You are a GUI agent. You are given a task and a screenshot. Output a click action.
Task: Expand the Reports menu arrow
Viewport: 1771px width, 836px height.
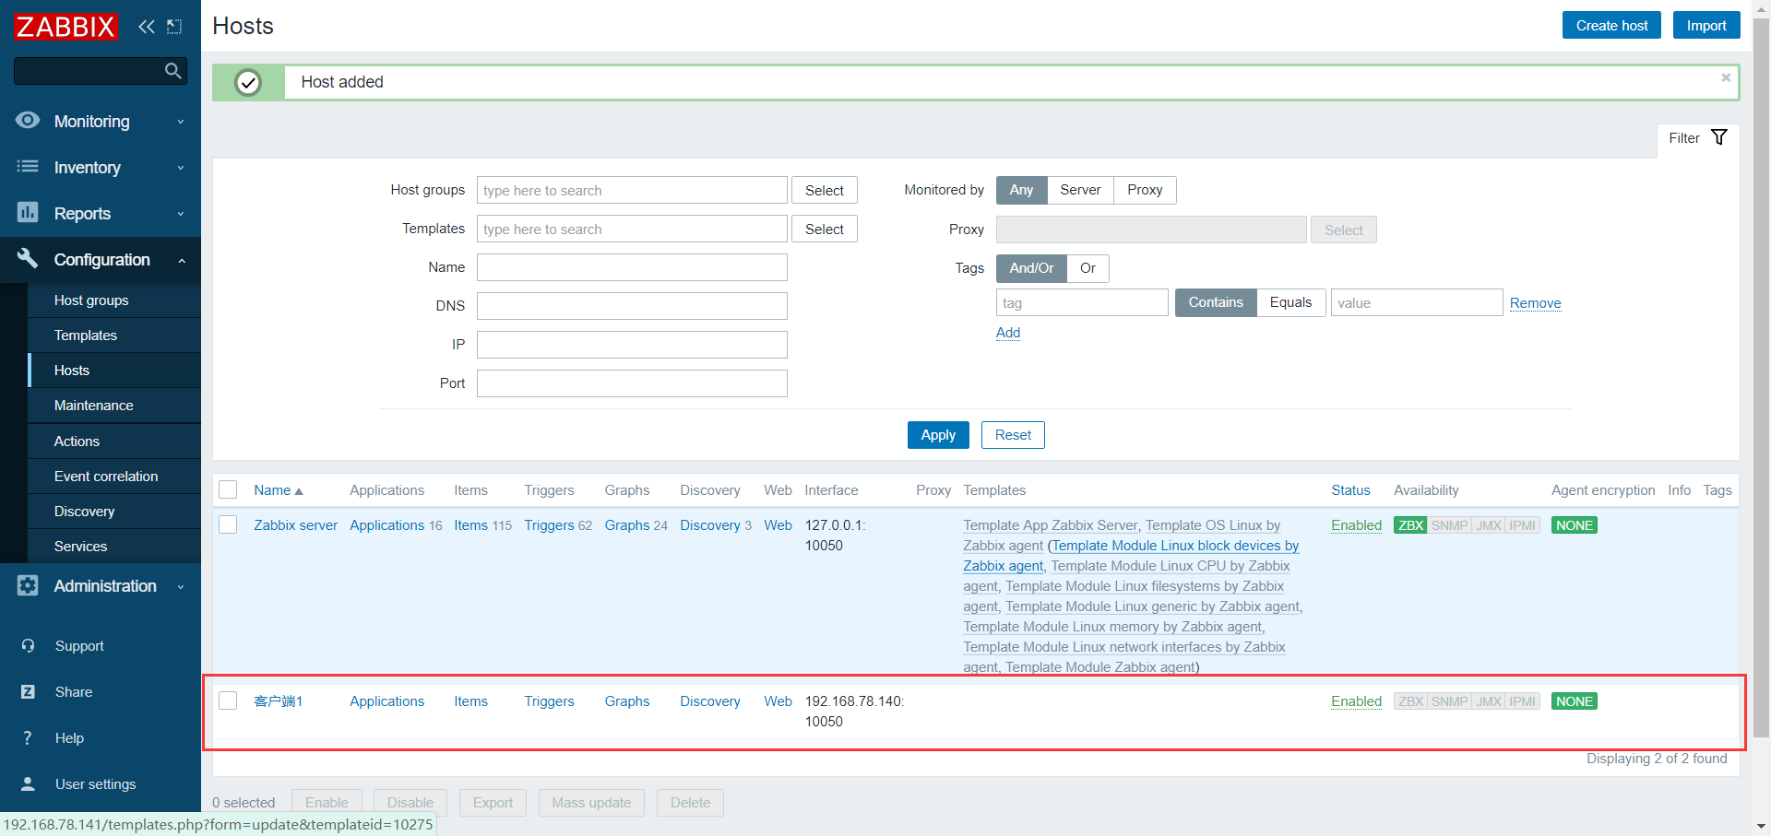pyautogui.click(x=181, y=214)
